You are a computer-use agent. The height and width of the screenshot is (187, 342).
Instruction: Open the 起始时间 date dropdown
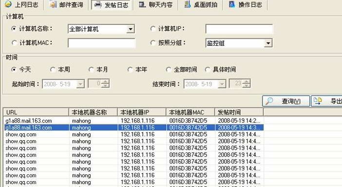click(80, 84)
